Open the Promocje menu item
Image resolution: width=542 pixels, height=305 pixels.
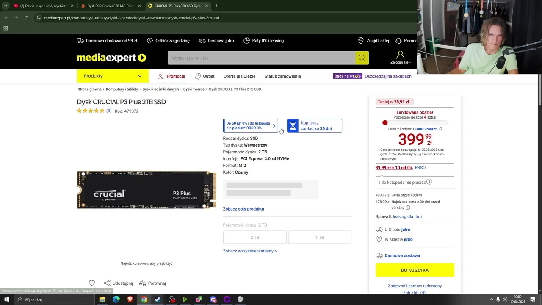coord(176,76)
